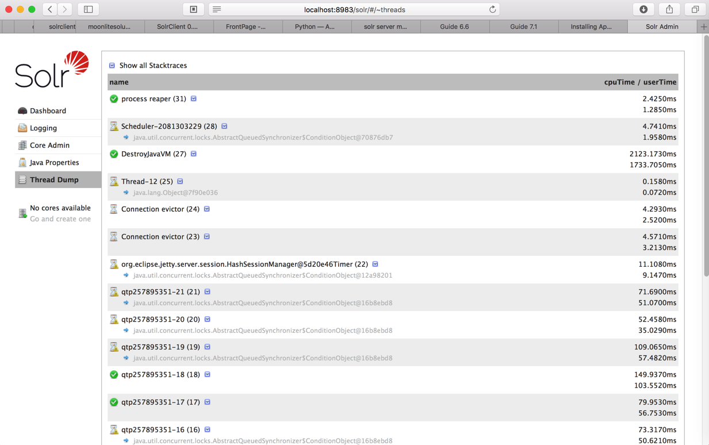Click the name column header
709x445 pixels.
[119, 82]
